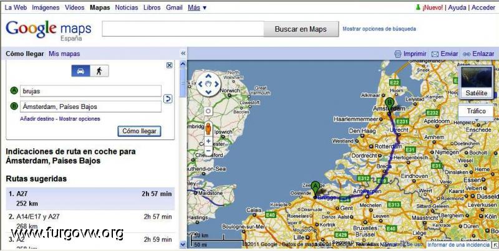This screenshot has height=251, width=499.
Task: Click green B marker beside destination field
Action: [14, 107]
